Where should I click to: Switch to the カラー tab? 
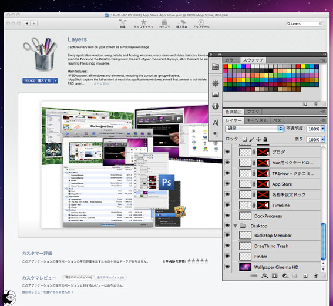(x=231, y=60)
